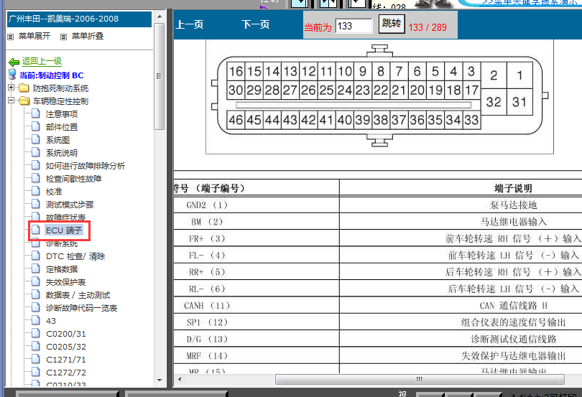Image resolution: width=582 pixels, height=397 pixels.
Task: Click the SP1 (12) terminal cell
Action: coord(256,322)
